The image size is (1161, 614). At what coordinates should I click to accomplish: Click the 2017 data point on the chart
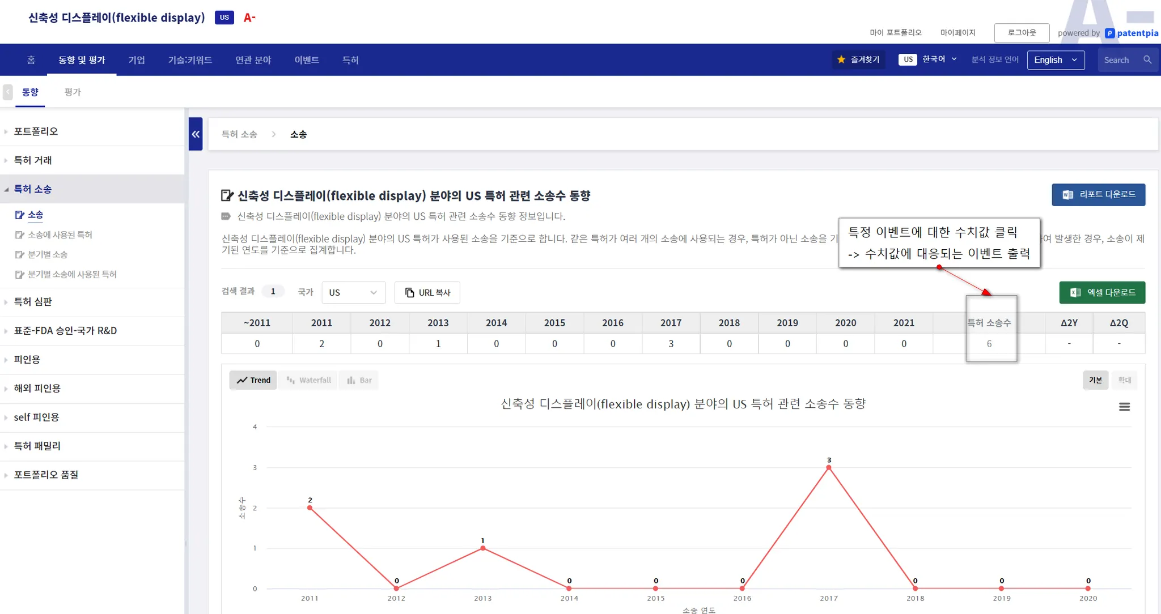point(829,467)
